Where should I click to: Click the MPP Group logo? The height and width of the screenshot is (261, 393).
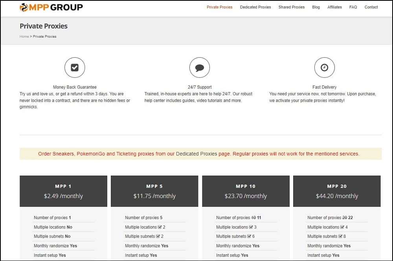[51, 7]
